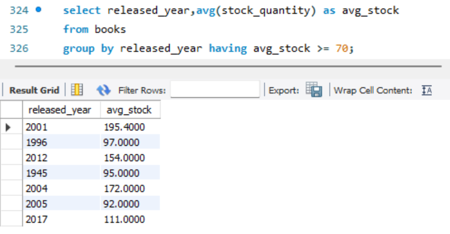Image resolution: width=450 pixels, height=234 pixels.
Task: Click the number 70 in query
Action: [x=342, y=48]
